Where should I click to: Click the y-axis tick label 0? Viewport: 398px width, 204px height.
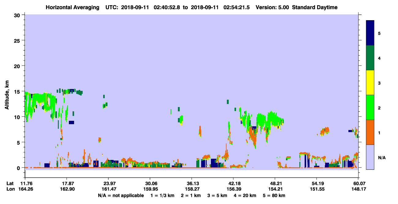pos(19,168)
